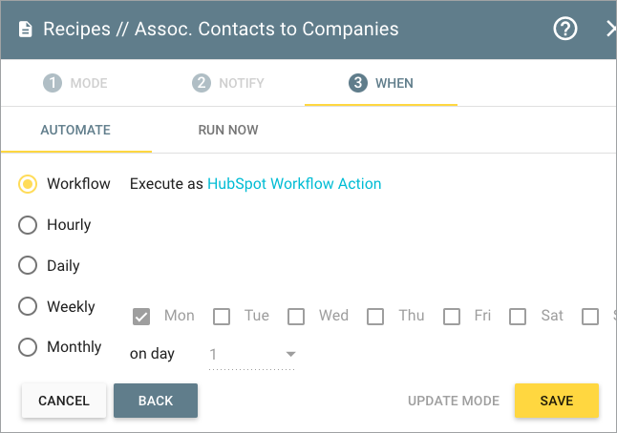The width and height of the screenshot is (617, 433).
Task: Select the Workflow radio button
Action: [x=28, y=184]
